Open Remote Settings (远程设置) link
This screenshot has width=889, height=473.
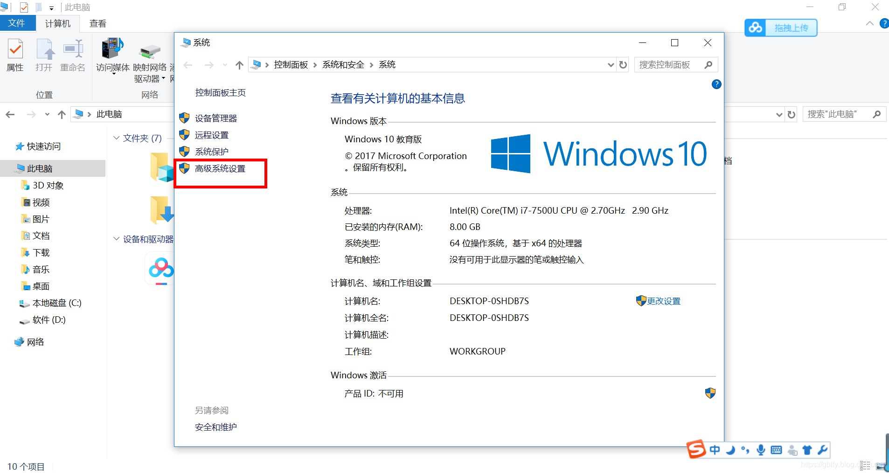pos(211,135)
